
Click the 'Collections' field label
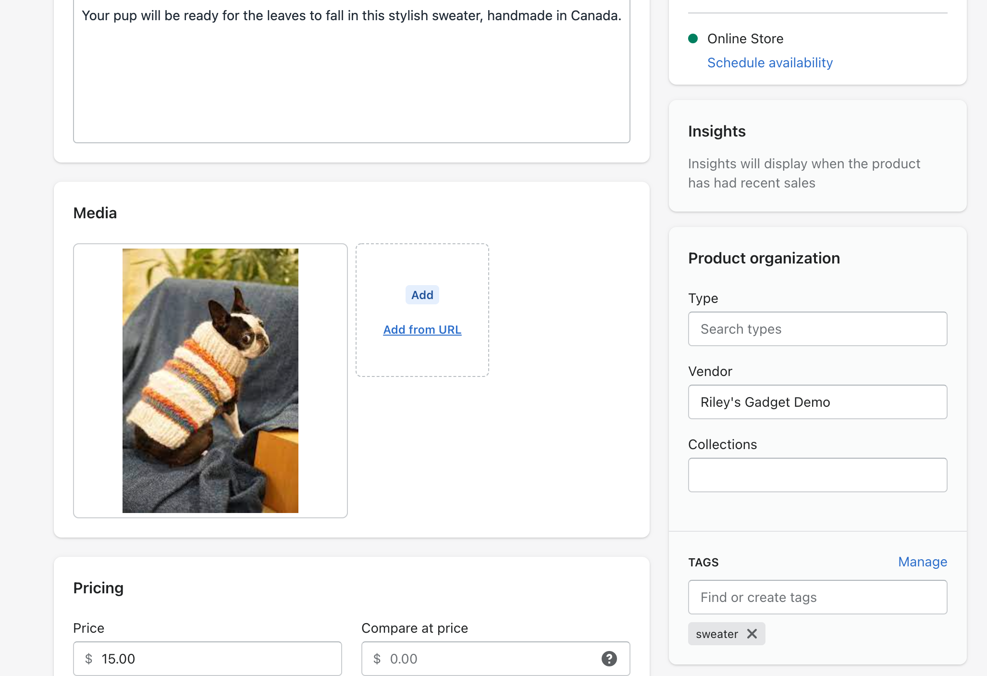[x=723, y=444]
